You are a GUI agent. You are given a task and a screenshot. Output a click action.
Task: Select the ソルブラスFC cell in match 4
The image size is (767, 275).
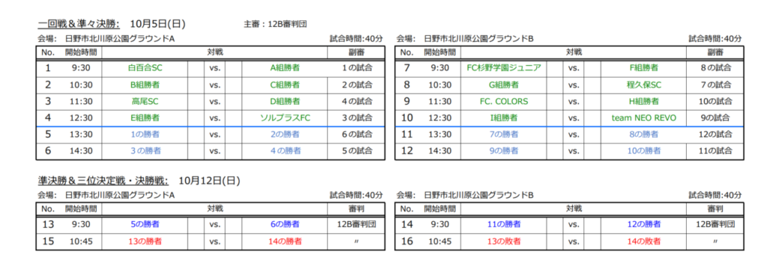pos(285,118)
